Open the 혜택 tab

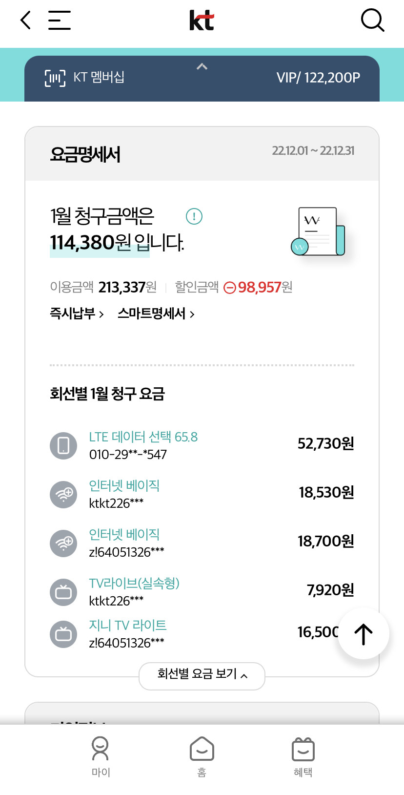303,756
